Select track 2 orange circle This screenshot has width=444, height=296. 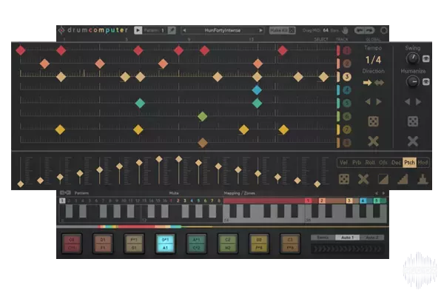pos(347,64)
